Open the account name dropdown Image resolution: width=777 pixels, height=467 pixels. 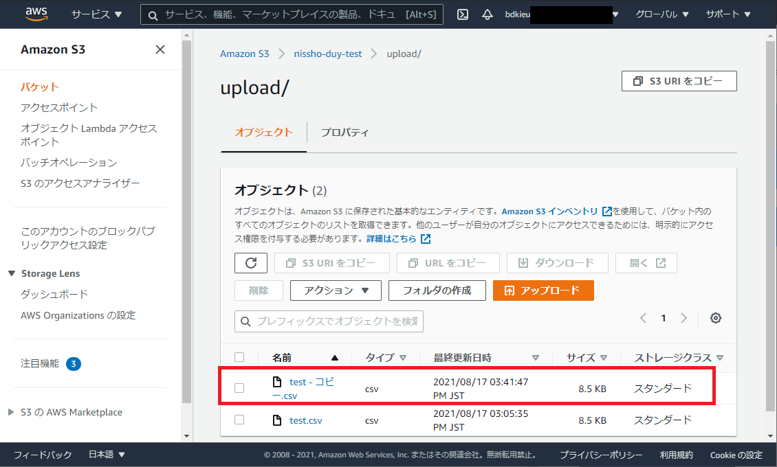[562, 14]
